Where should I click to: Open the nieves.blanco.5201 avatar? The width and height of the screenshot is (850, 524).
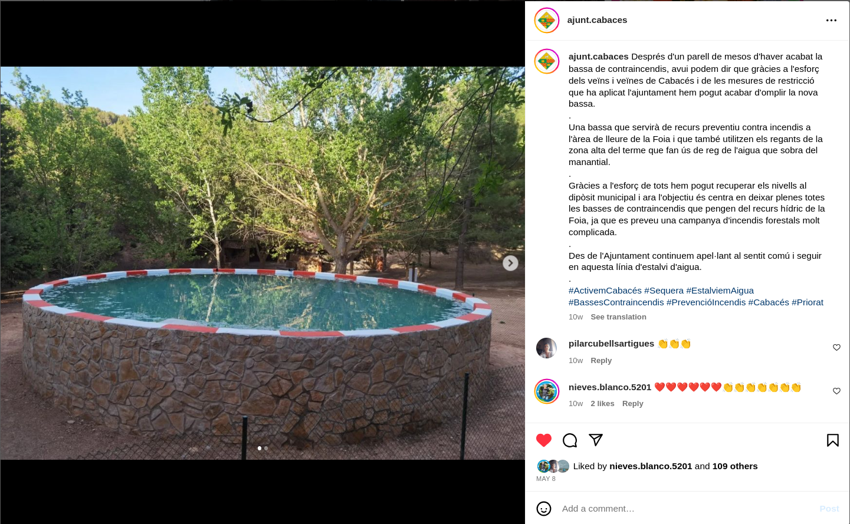[547, 391]
